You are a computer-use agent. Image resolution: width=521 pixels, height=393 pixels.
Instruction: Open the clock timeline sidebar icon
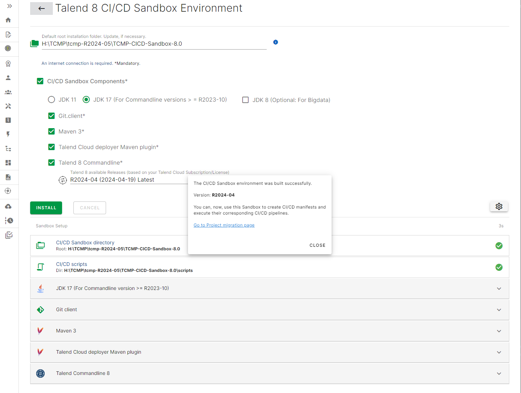(x=9, y=221)
